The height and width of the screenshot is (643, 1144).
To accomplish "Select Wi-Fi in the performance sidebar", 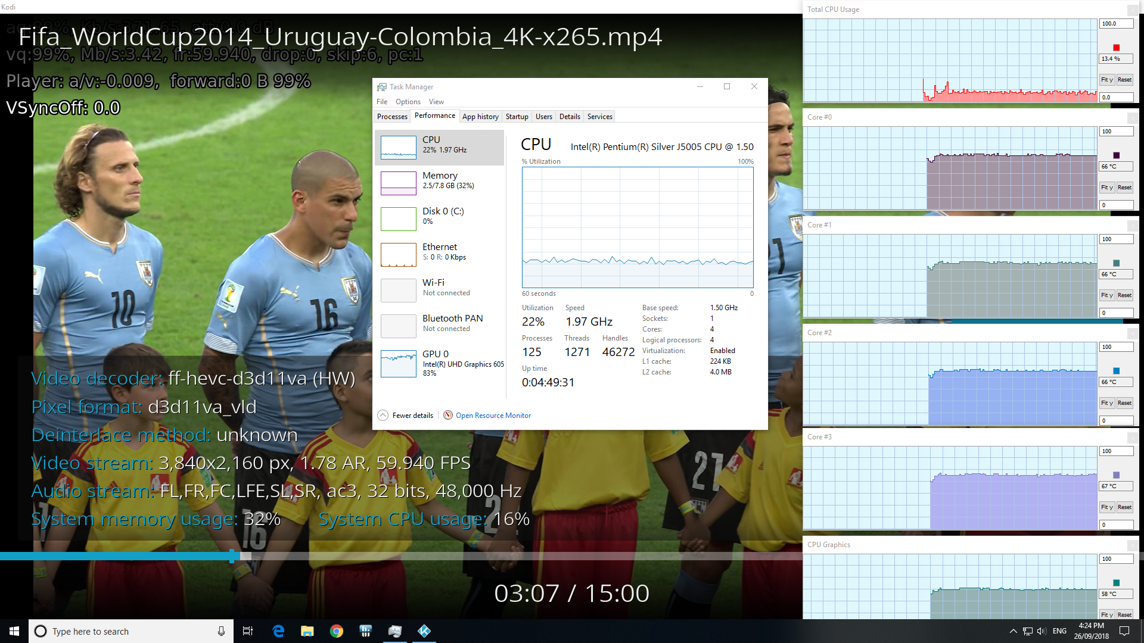I will pyautogui.click(x=439, y=290).
